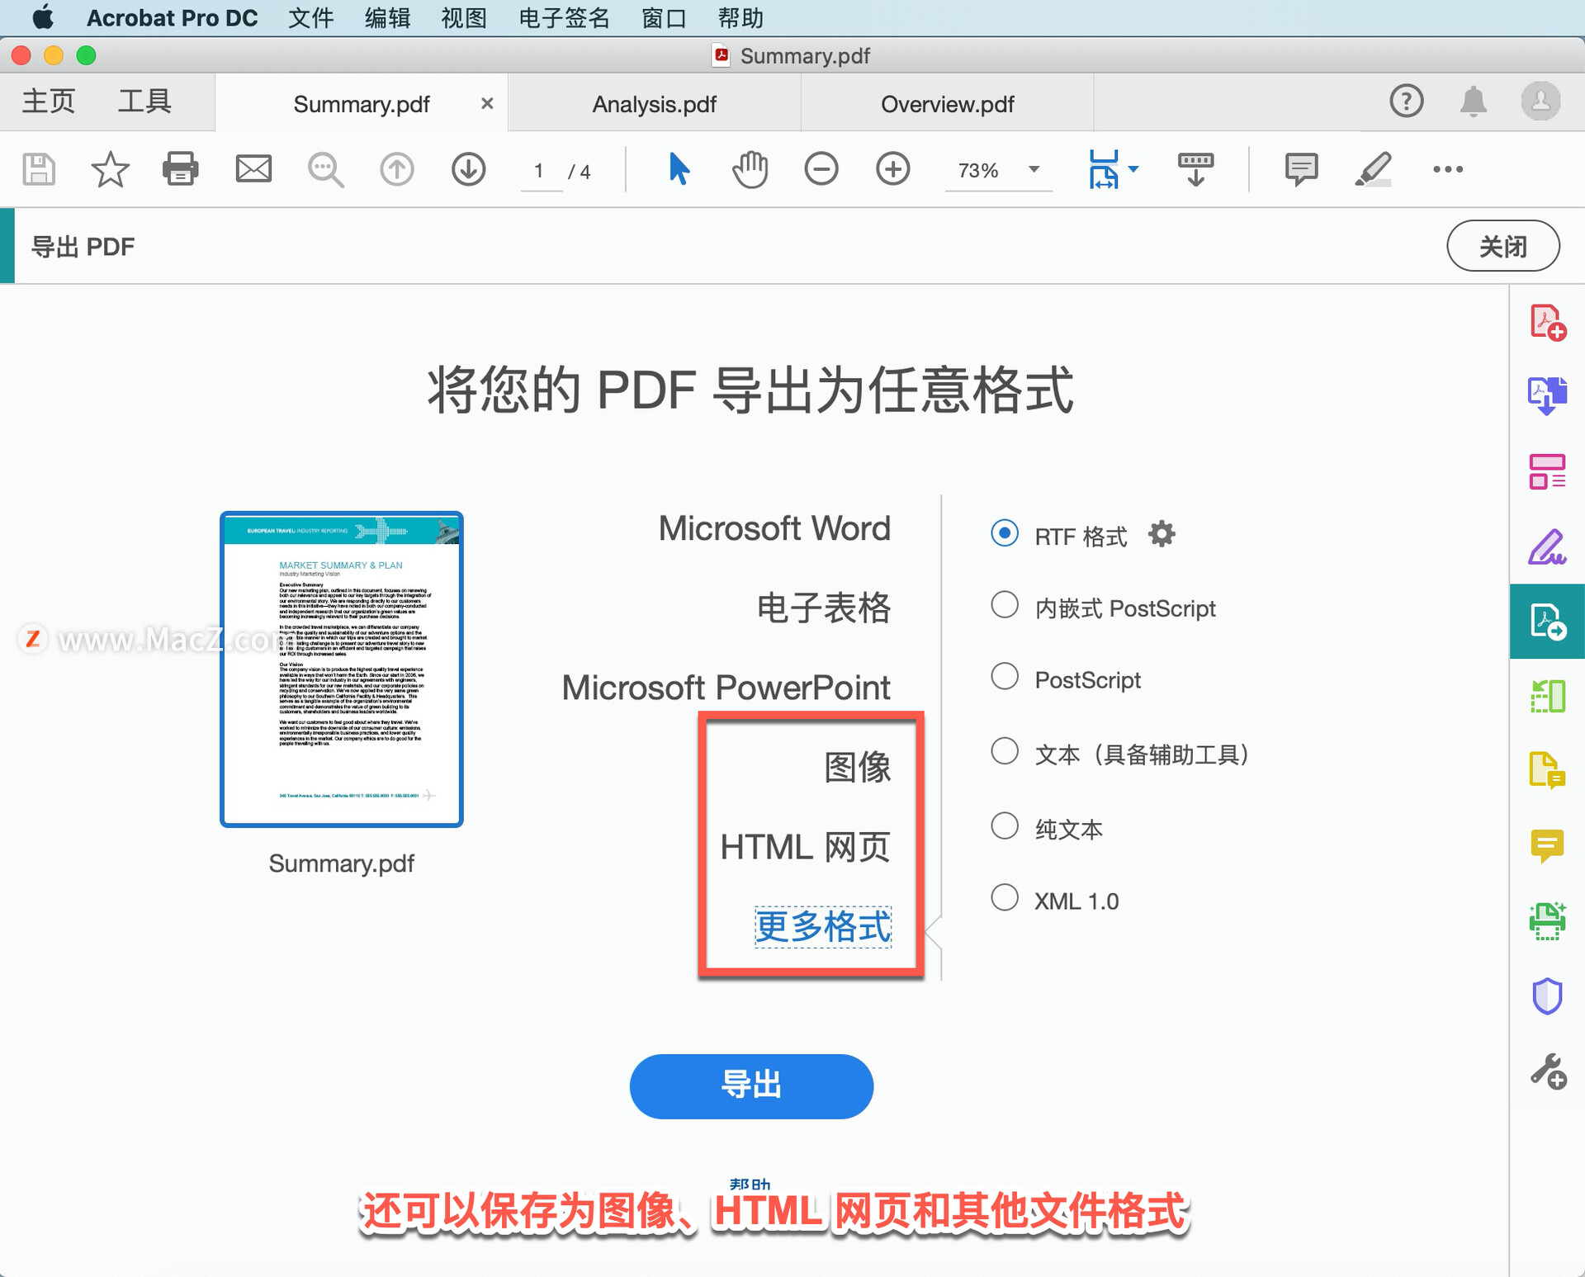Choose Microsoft PowerPoint export format
The image size is (1585, 1277).
(x=726, y=688)
